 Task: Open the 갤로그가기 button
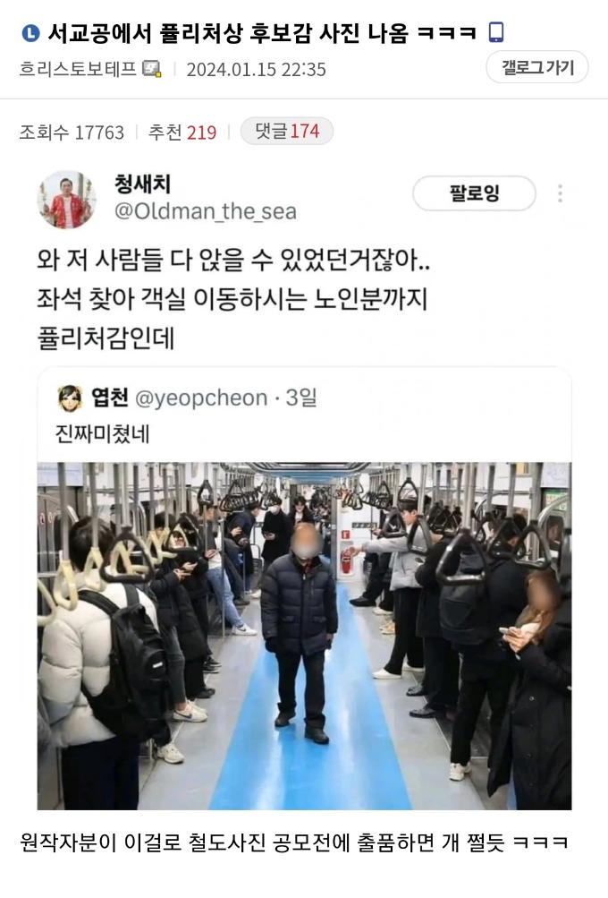pyautogui.click(x=537, y=67)
